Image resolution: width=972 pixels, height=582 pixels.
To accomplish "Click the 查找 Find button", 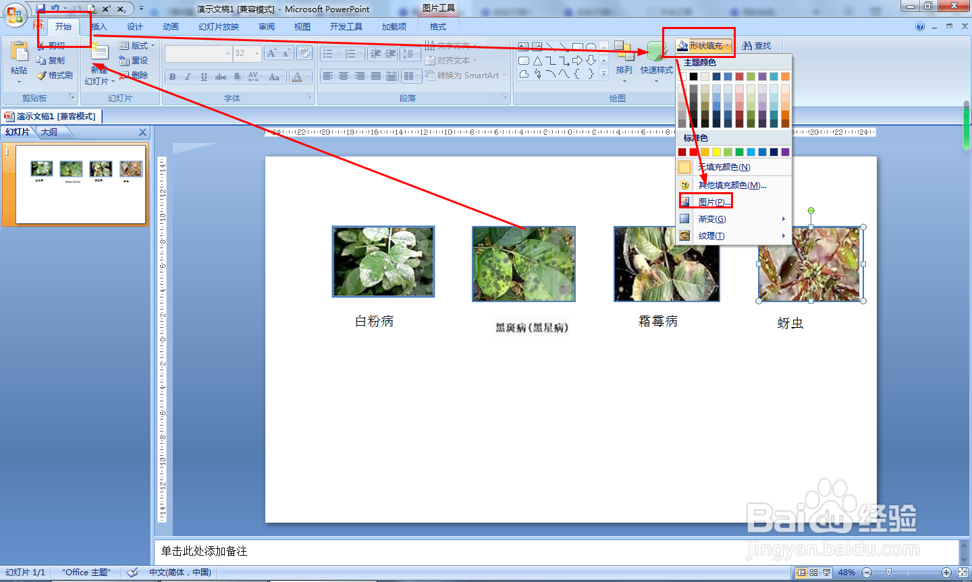I will [x=756, y=46].
